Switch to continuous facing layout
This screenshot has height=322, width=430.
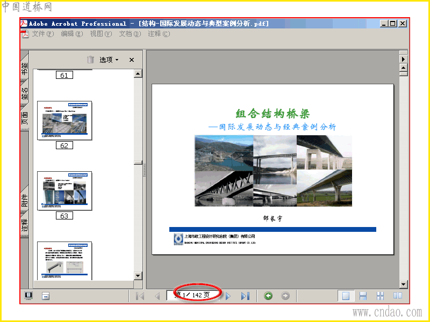point(380,296)
